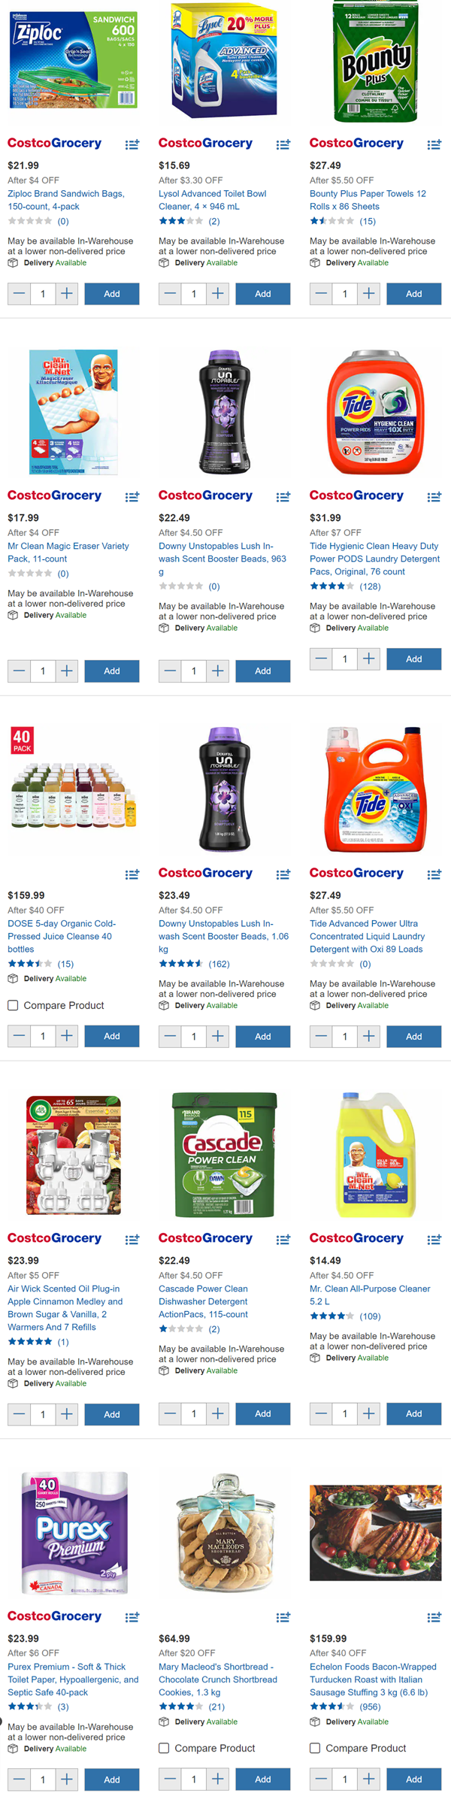
Task: Decrease quantity of Mr Clean Magic Eraser
Action: [x=20, y=671]
